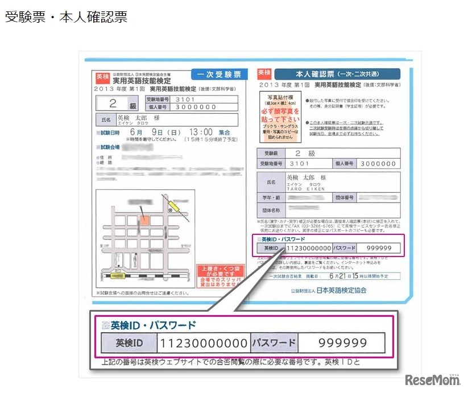This screenshot has width=468, height=393.
Task: Click the 団体名称 label
Action: (271, 210)
